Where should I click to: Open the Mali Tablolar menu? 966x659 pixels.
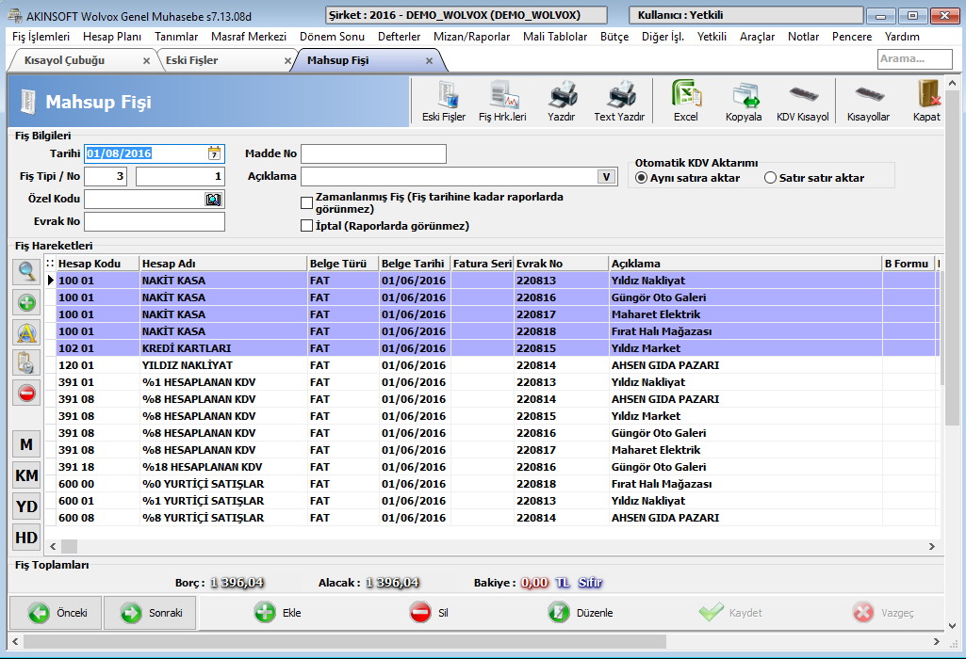(x=555, y=37)
